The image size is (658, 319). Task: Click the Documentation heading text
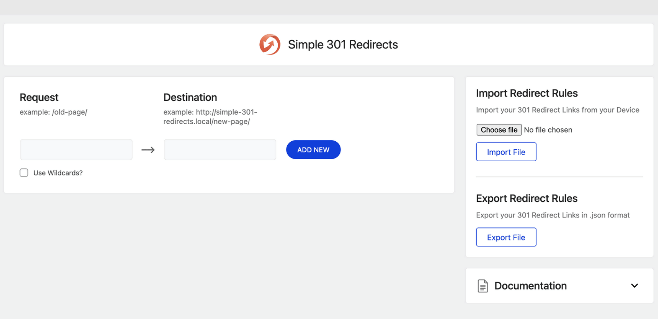(530, 286)
